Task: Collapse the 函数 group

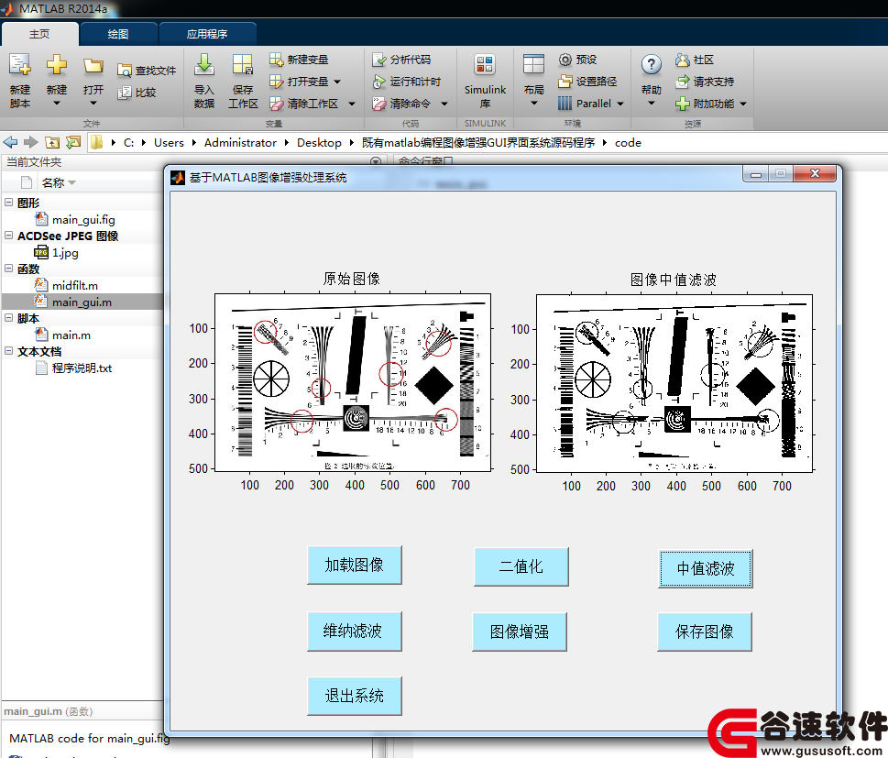Action: pos(8,269)
